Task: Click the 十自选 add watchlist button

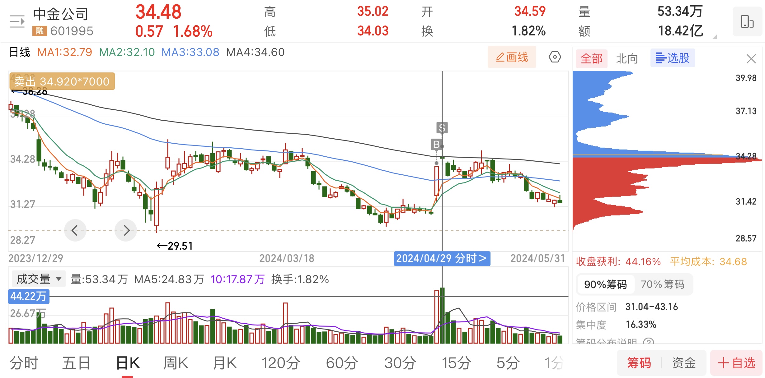Action: tap(736, 363)
